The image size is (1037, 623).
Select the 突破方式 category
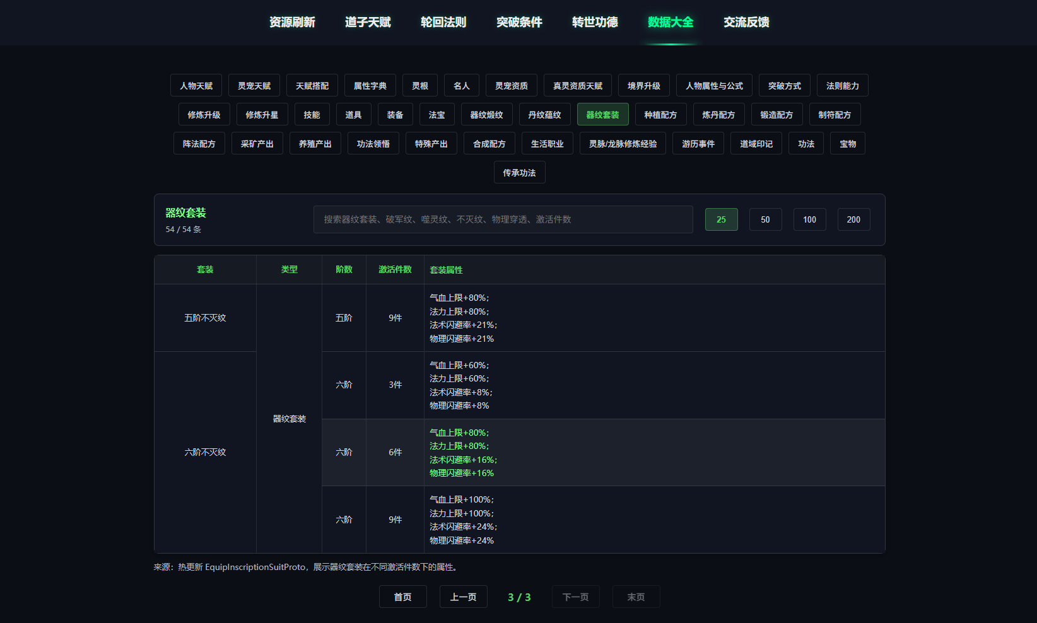pos(785,86)
